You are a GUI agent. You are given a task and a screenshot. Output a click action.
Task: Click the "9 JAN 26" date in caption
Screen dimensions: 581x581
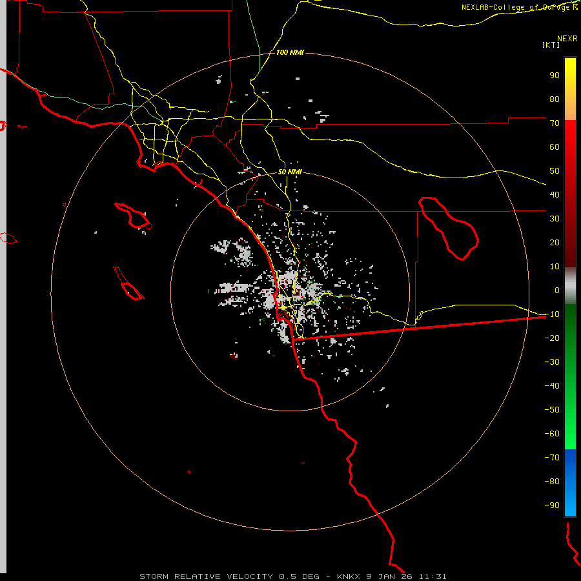389,576
